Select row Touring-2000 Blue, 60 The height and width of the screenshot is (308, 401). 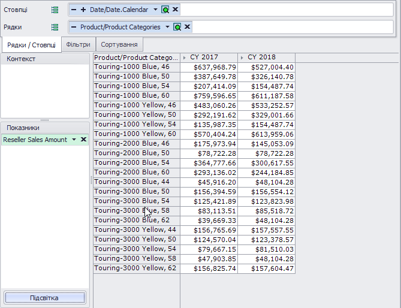137,173
